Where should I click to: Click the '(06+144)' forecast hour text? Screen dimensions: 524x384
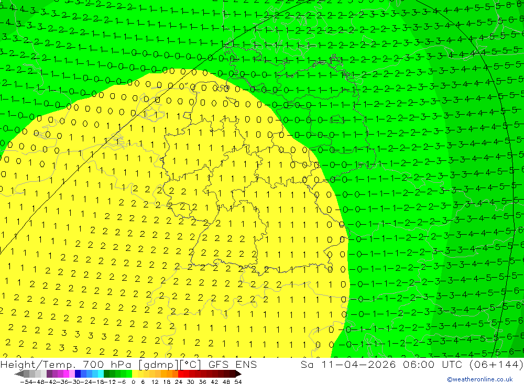(496, 364)
